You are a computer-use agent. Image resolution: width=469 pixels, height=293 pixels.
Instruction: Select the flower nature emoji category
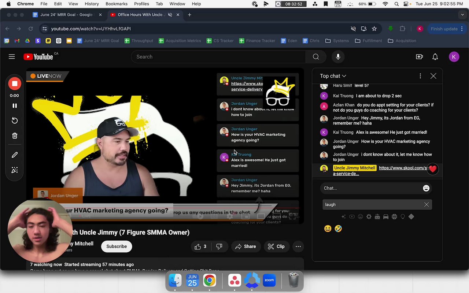coord(369,217)
